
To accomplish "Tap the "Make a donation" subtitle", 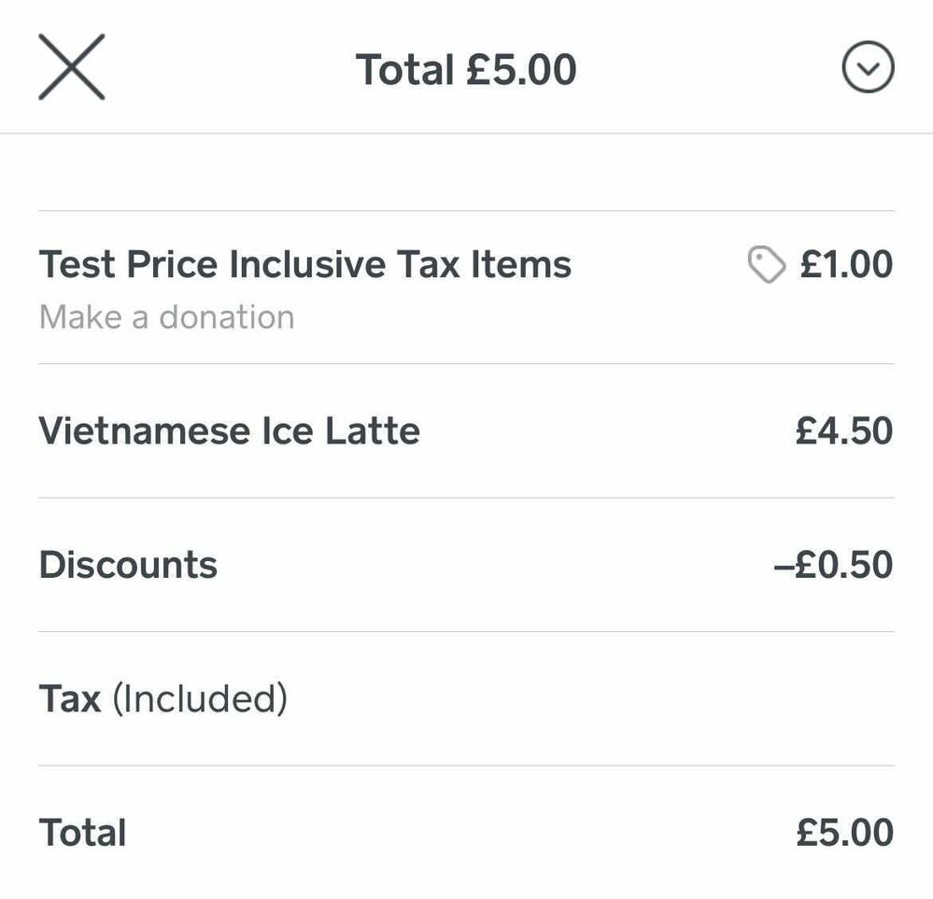I will 166,317.
